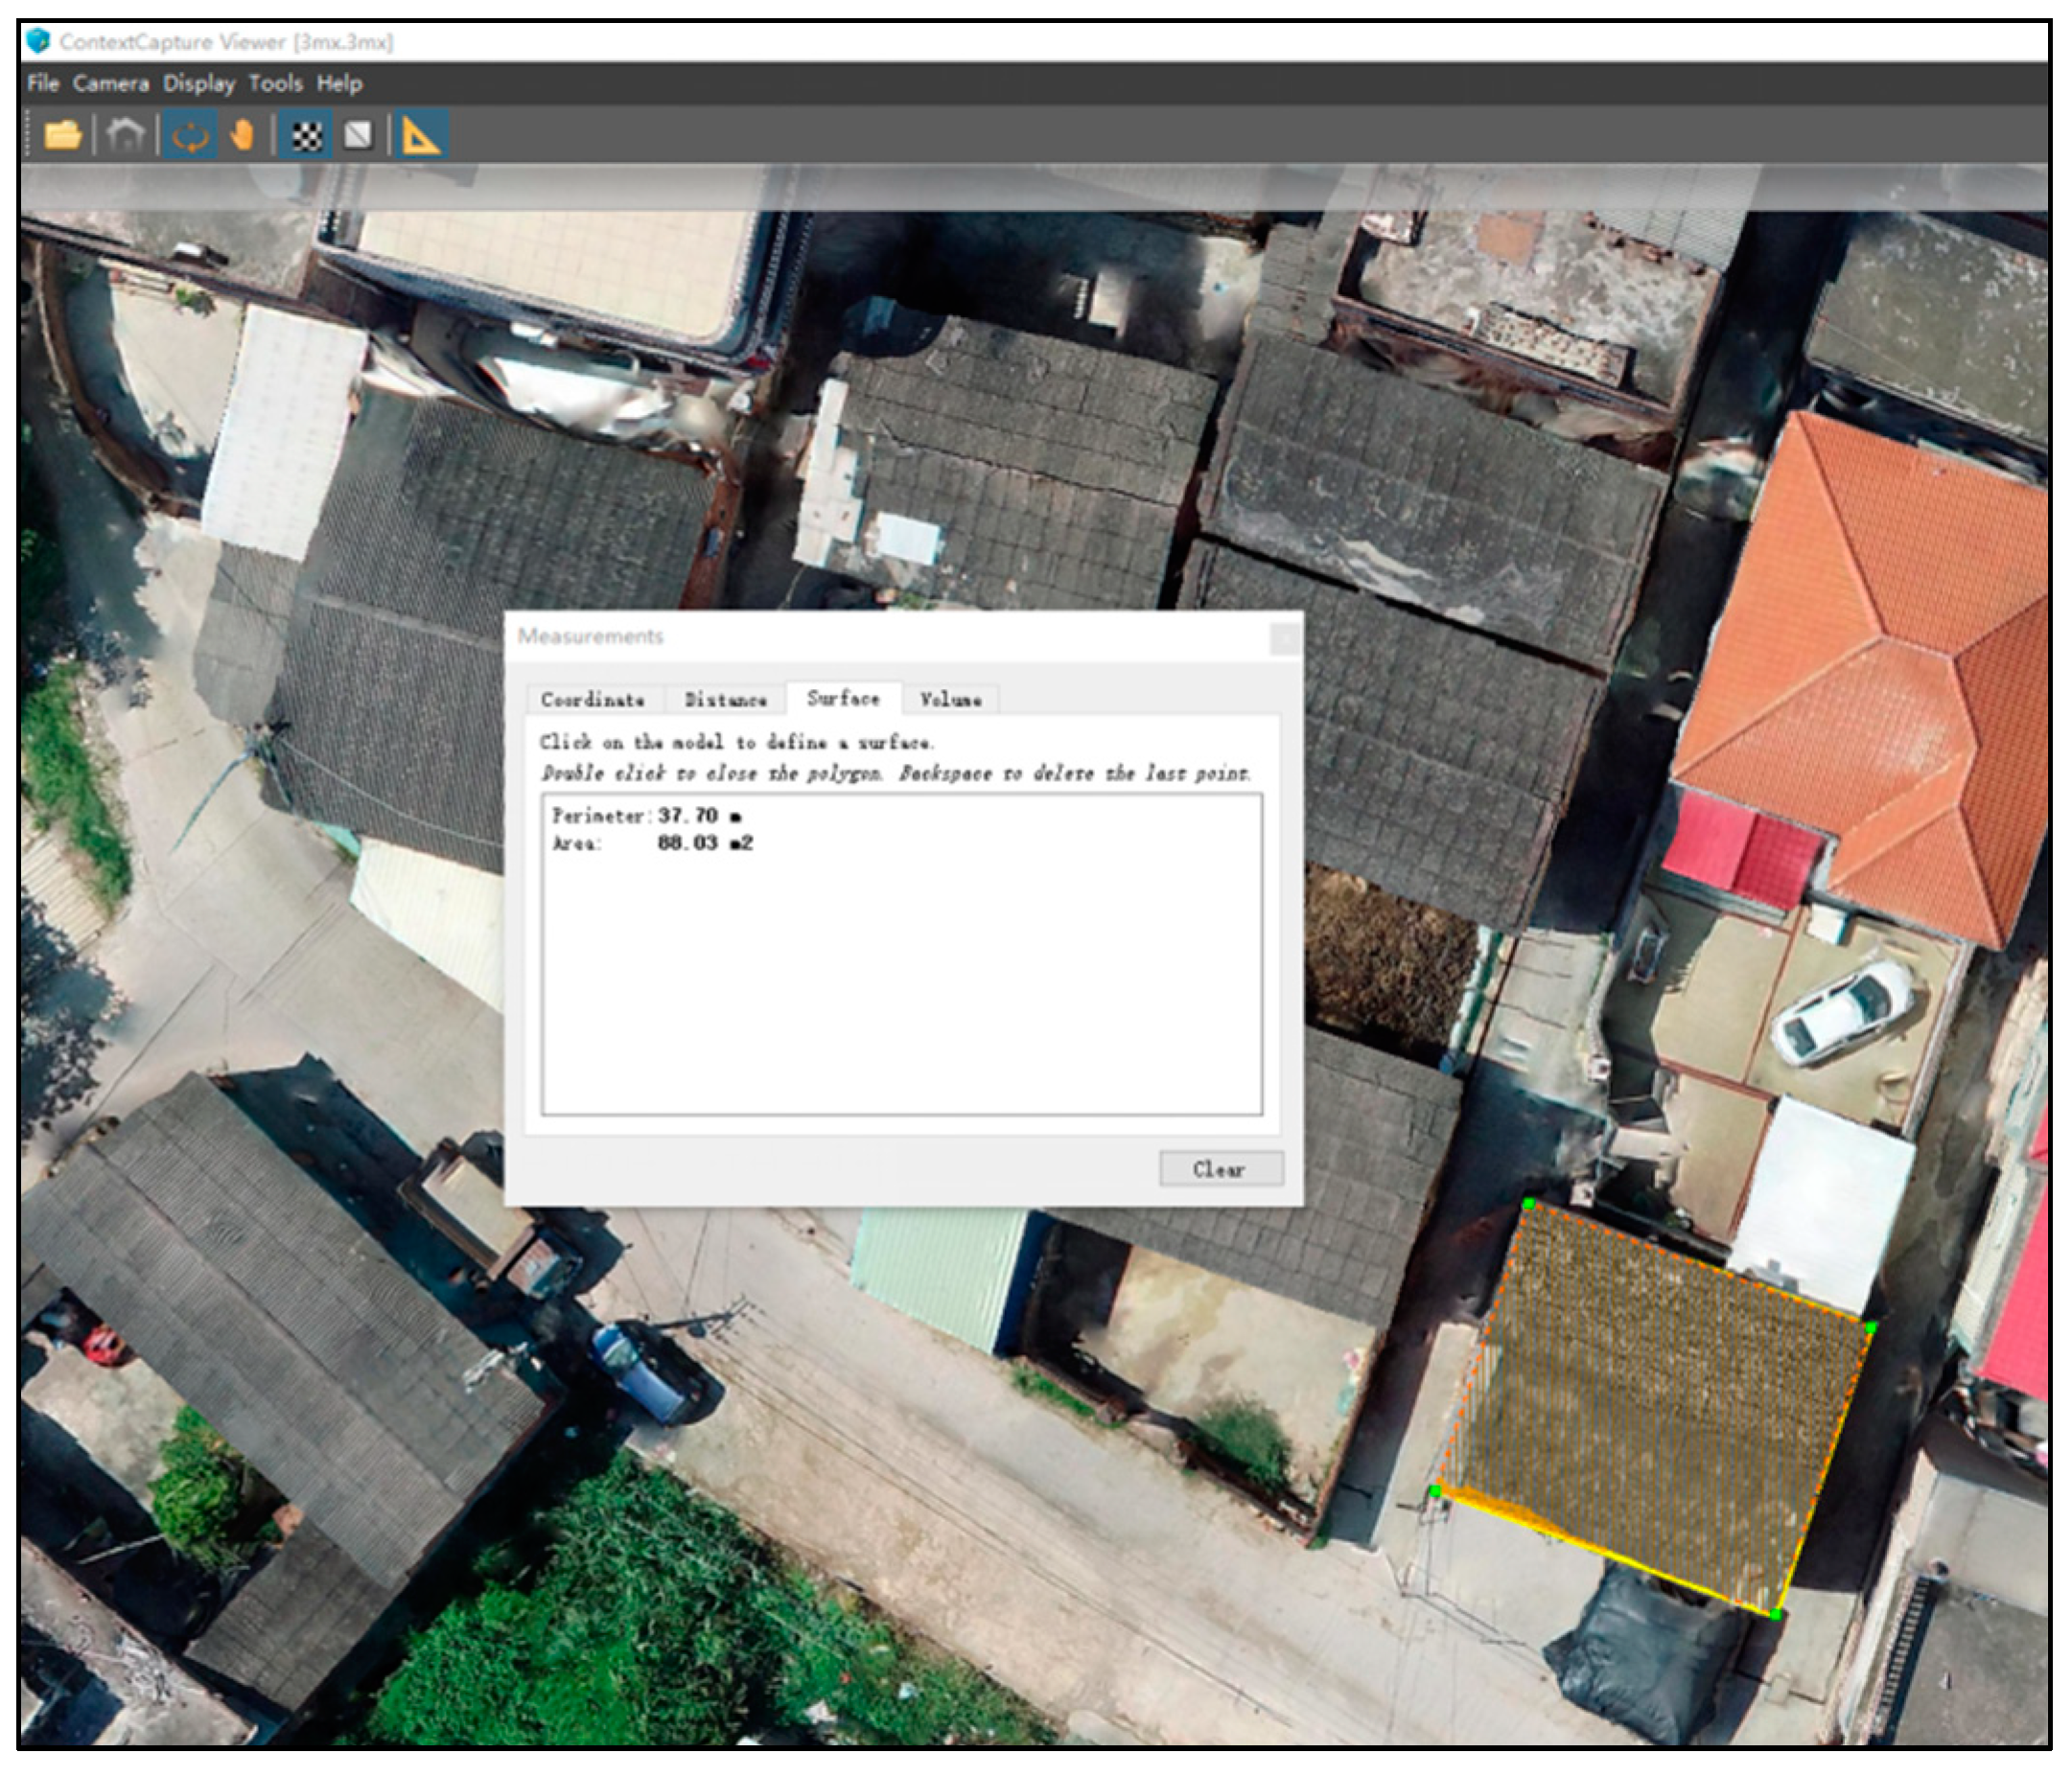Select the Rotate (orbit) navigation tool

190,135
